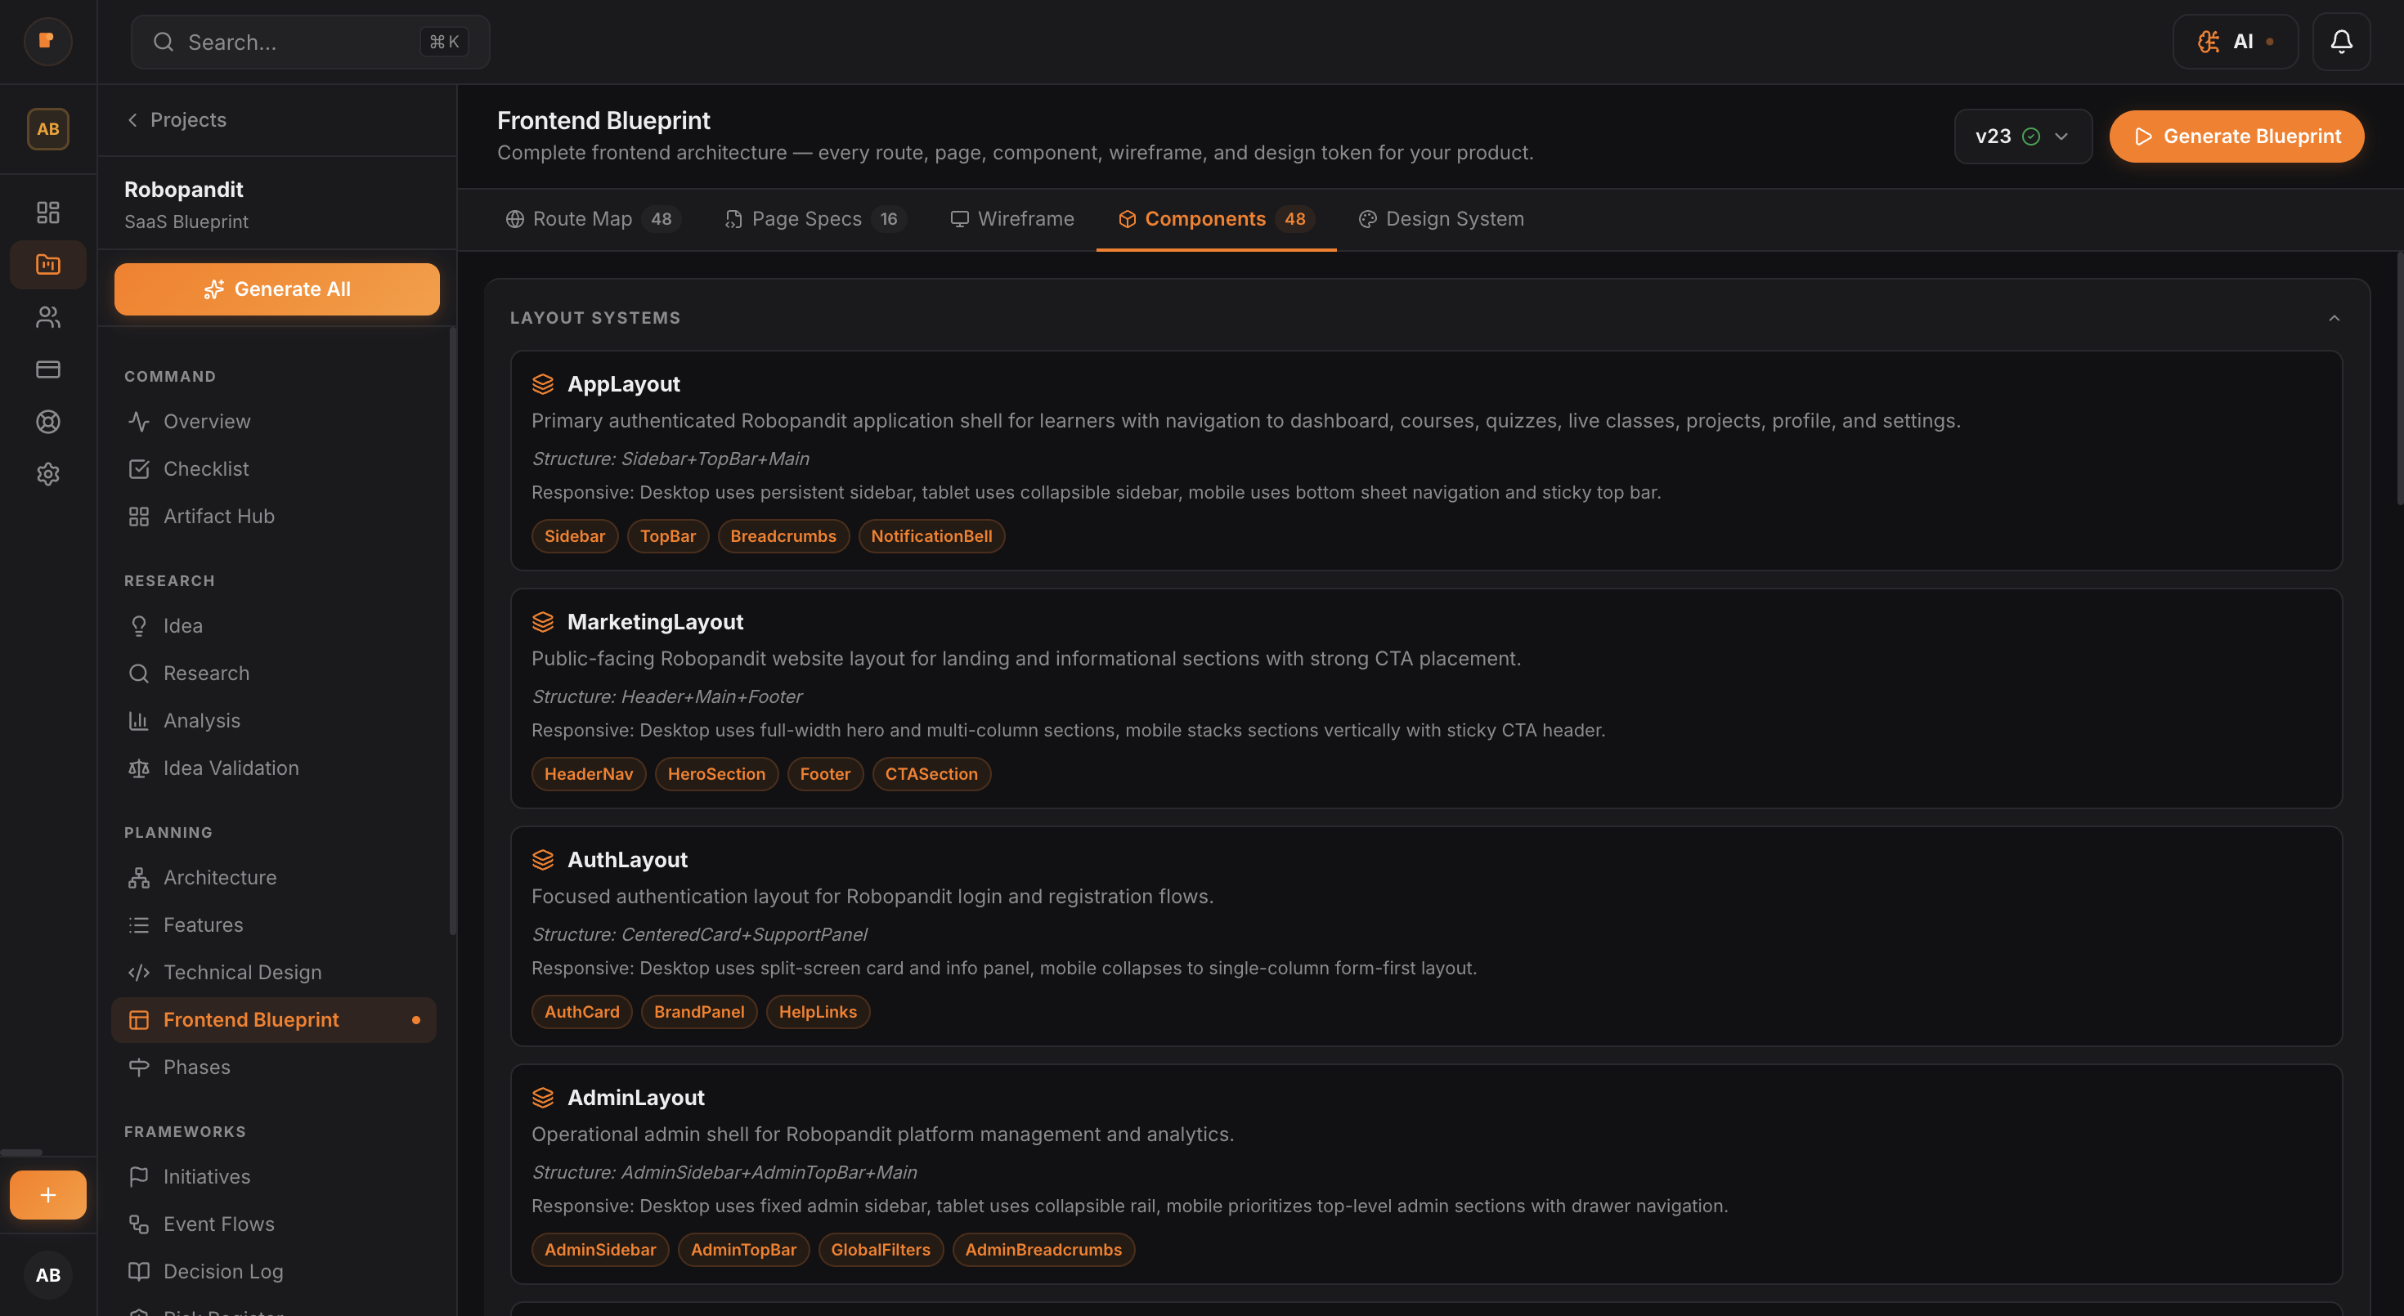2404x1316 pixels.
Task: Select the Idea Validation item
Action: point(231,768)
